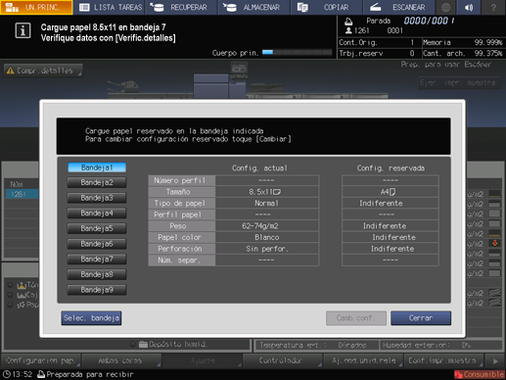This screenshot has height=380, width=506.
Task: Click Aj. cnd. unid. rele bottom button
Action: coord(363,360)
